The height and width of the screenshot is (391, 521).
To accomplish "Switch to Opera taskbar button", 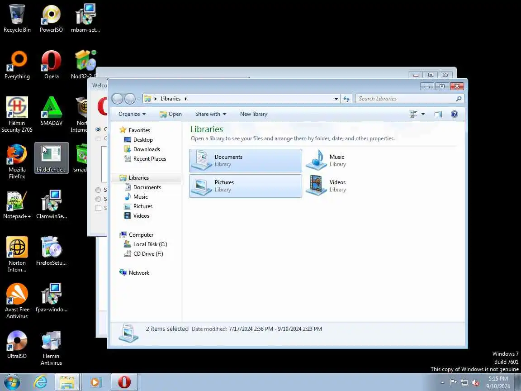I will (124, 382).
